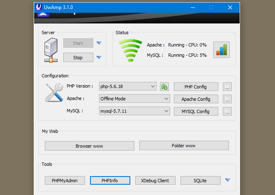Click the UwAmp title bar logo

[39, 7]
